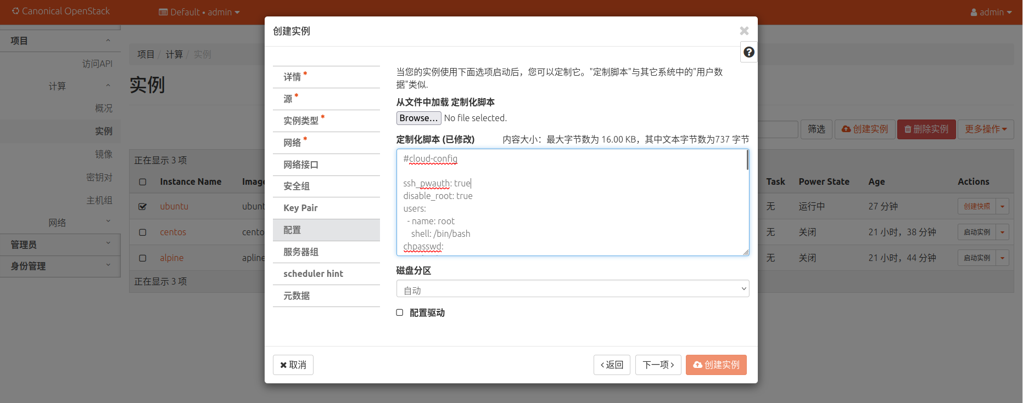The height and width of the screenshot is (403, 1023).
Task: Click Browse to load script file
Action: tap(418, 118)
